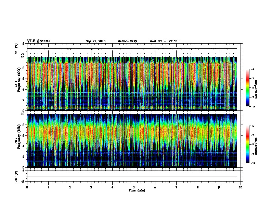Click the -6 label on ch.2 colorbar
The width and height of the screenshot is (271, 210).
coord(253,126)
